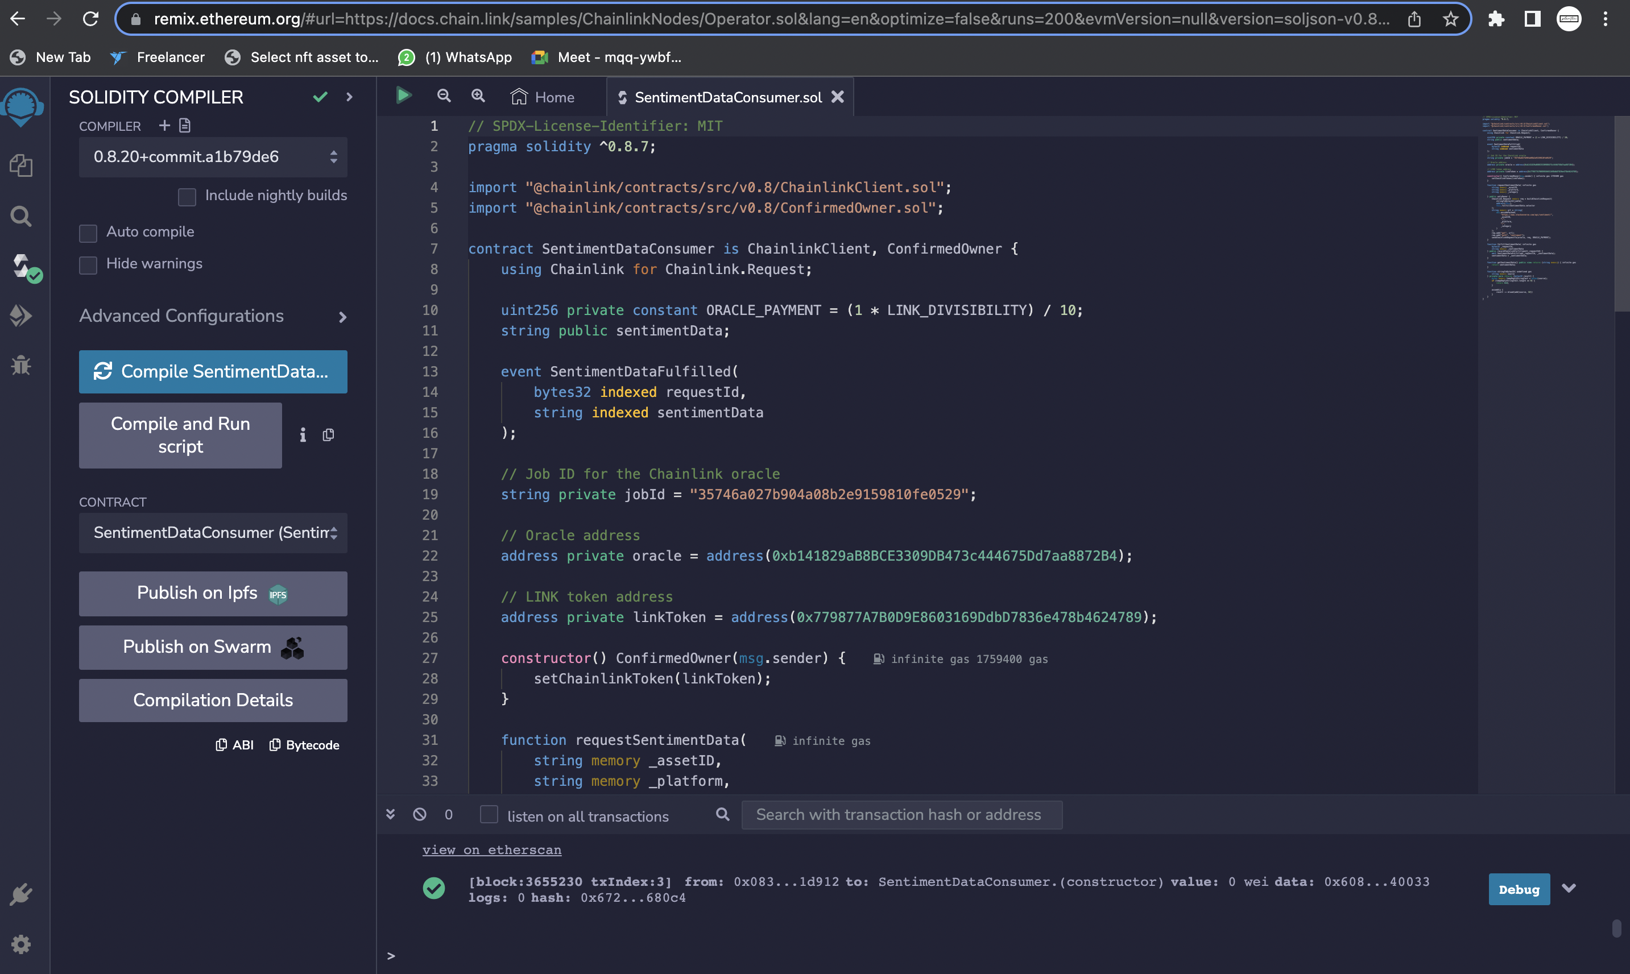Switch to the Home tab

[x=542, y=97]
